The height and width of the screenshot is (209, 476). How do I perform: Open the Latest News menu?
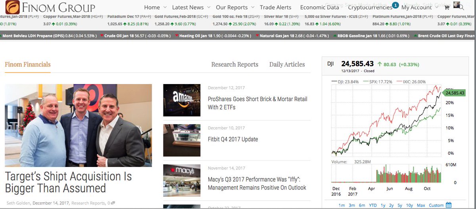point(188,8)
